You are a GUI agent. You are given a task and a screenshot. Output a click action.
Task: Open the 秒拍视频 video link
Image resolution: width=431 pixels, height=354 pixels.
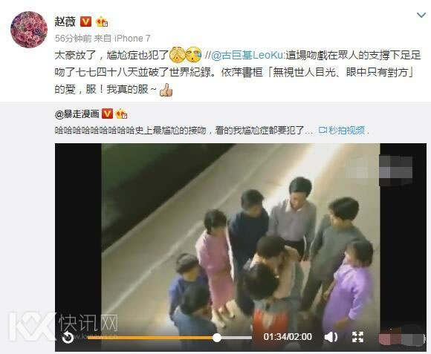click(x=342, y=131)
